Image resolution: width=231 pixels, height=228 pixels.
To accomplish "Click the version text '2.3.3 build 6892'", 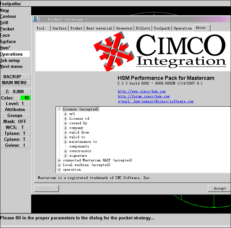I will coord(133,84).
